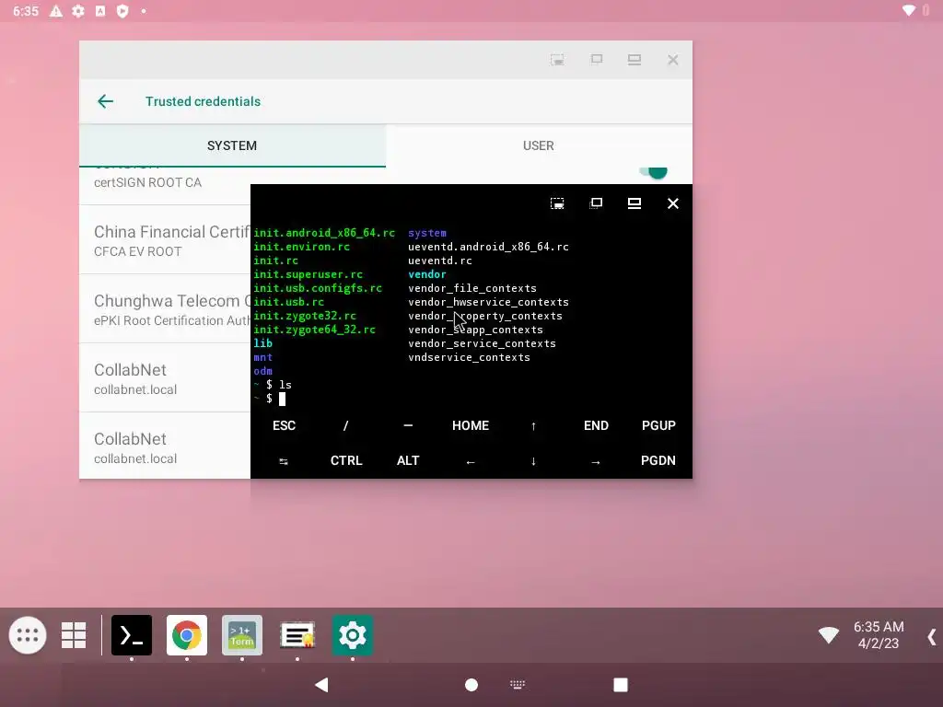
Task: Tap the Android back navigation button
Action: (321, 685)
